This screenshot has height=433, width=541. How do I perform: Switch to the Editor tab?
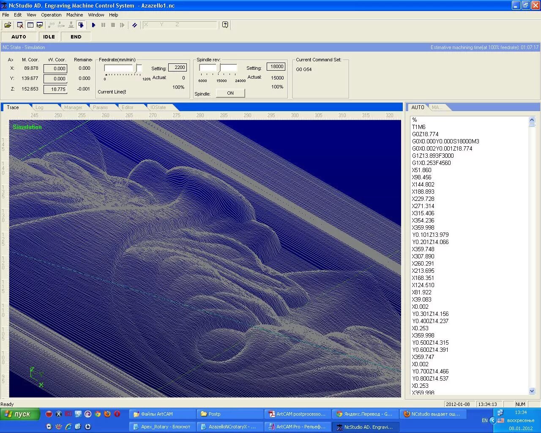click(128, 107)
